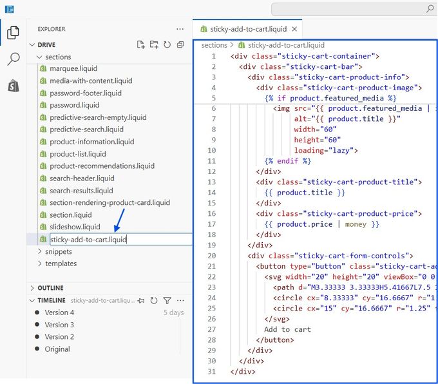Open predictive-search-empty.liquid file

[x=98, y=117]
